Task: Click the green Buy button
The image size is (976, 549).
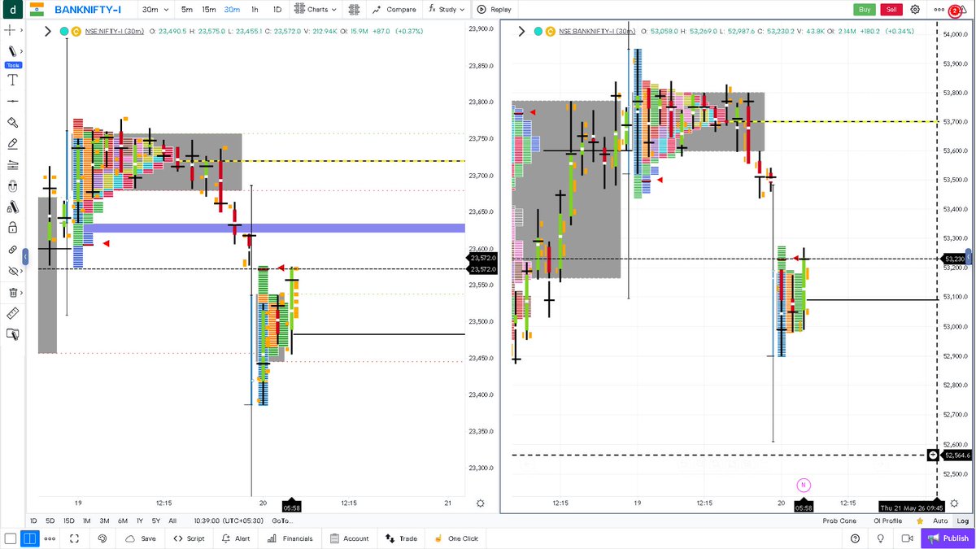Action: [865, 10]
